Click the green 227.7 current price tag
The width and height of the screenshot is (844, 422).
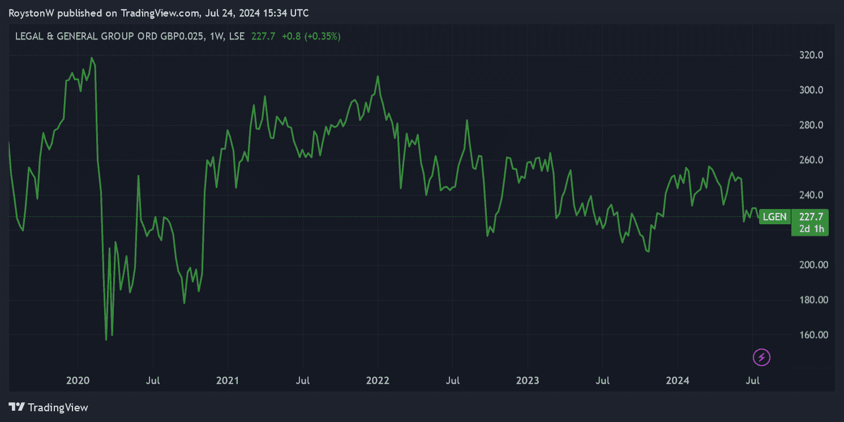[x=809, y=217]
